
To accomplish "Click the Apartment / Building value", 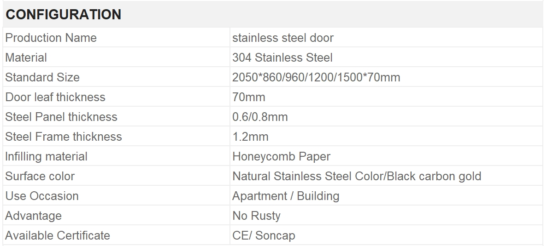I will (286, 196).
